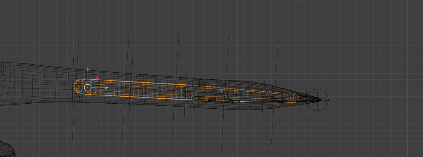Click the white gizmo center circle
The image size is (423, 157).
click(x=88, y=88)
